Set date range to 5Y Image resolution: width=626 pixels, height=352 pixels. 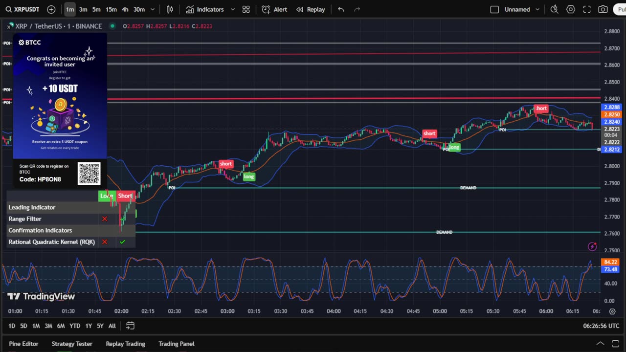point(100,326)
